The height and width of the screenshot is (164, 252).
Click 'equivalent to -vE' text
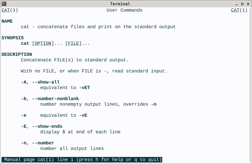[x=64, y=115]
